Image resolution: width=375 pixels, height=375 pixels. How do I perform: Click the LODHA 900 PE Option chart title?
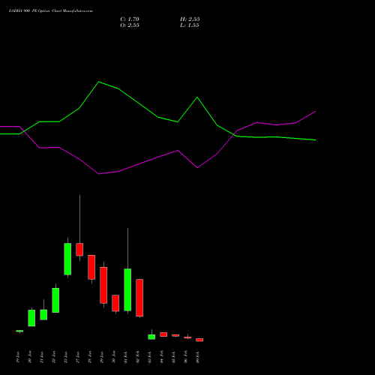51,11
